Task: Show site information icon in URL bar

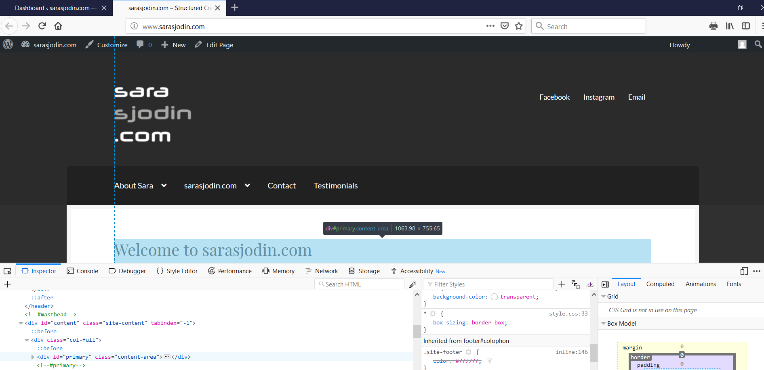Action: [134, 26]
